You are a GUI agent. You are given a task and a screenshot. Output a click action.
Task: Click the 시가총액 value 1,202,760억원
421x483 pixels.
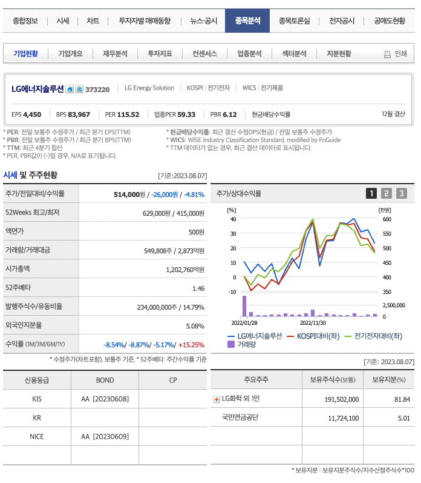[x=185, y=270]
